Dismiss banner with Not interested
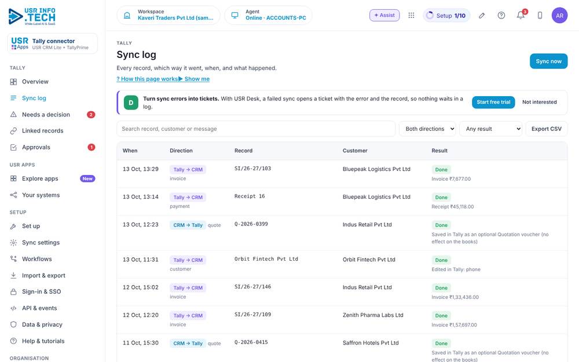 [x=539, y=103]
